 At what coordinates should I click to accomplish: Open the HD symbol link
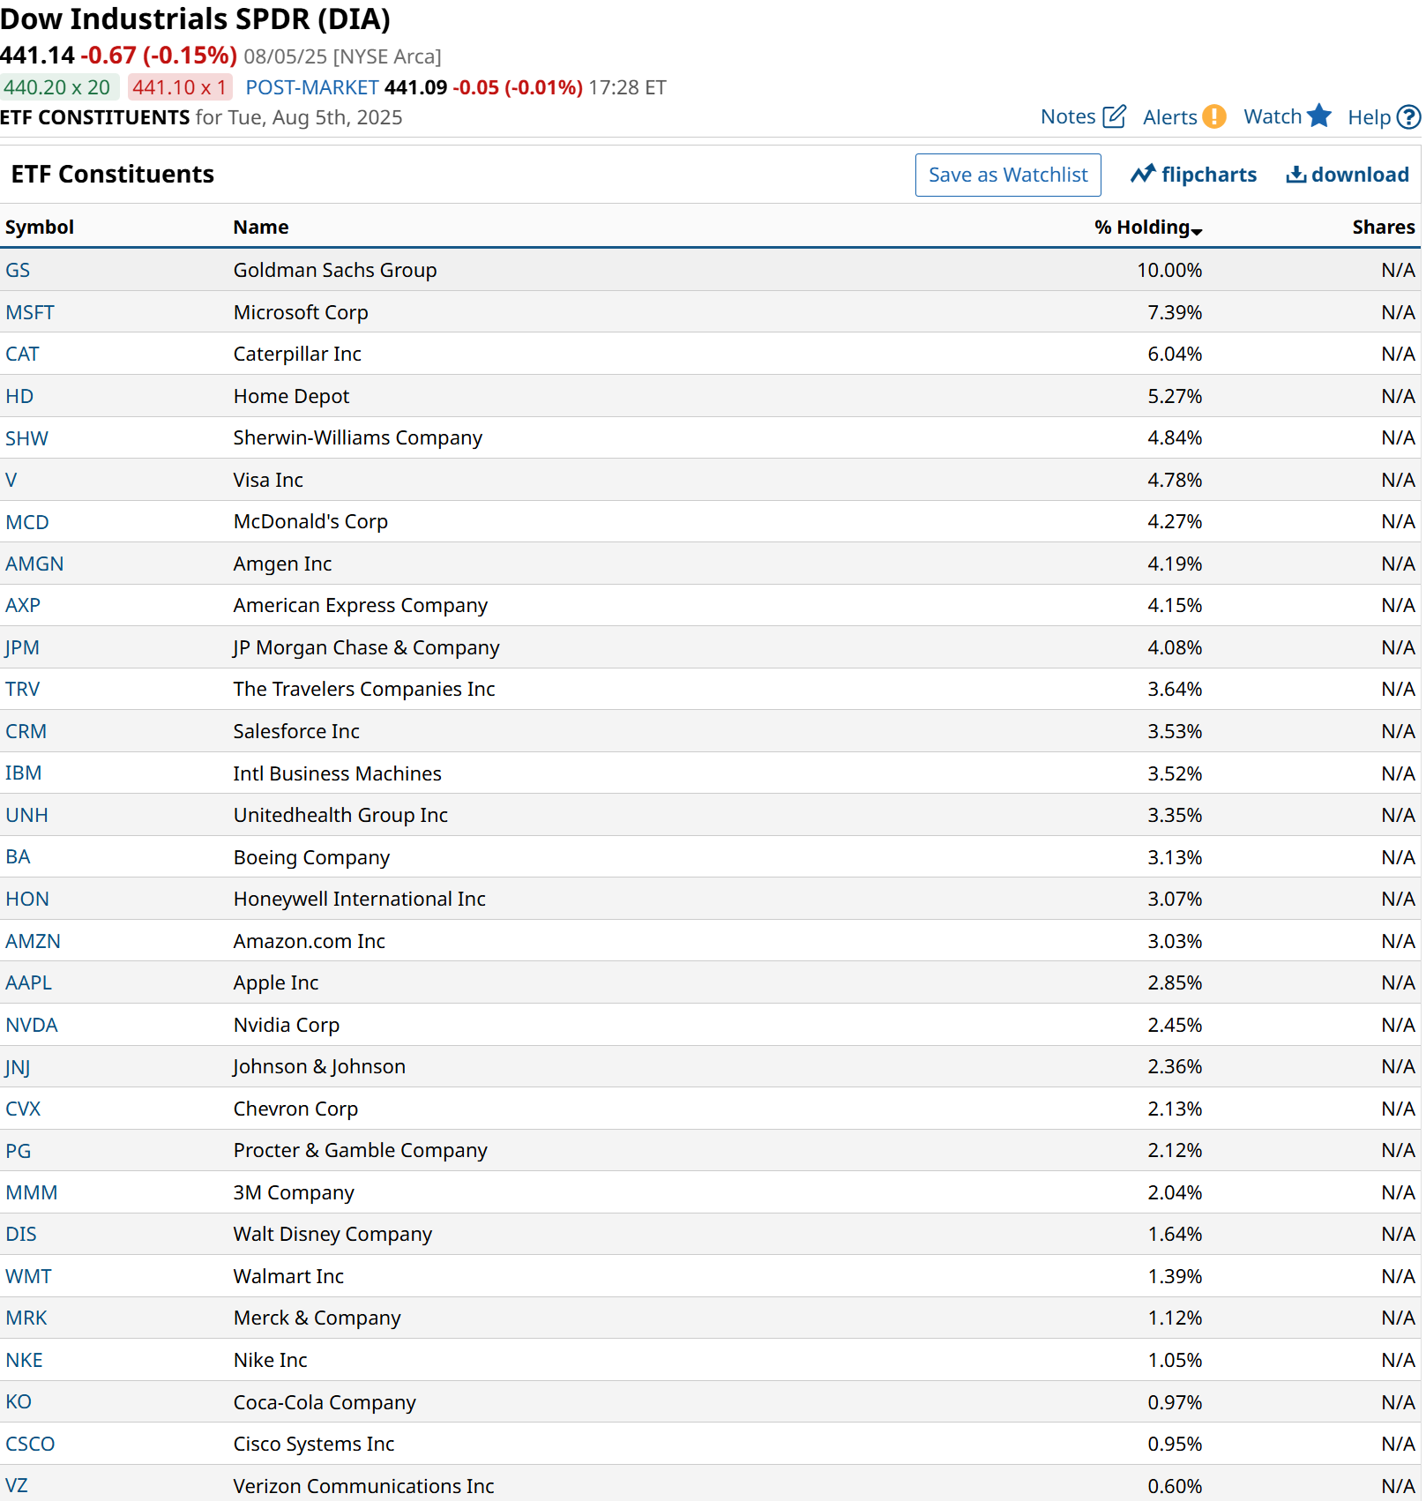click(x=19, y=396)
